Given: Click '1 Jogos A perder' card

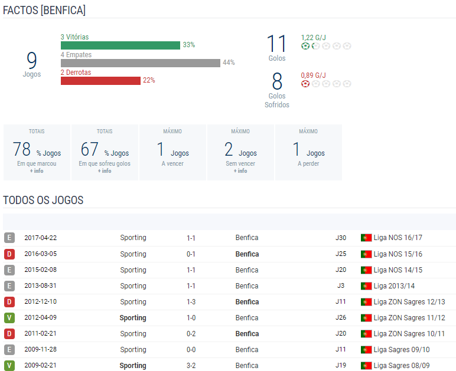Looking at the screenshot, I should 308,152.
